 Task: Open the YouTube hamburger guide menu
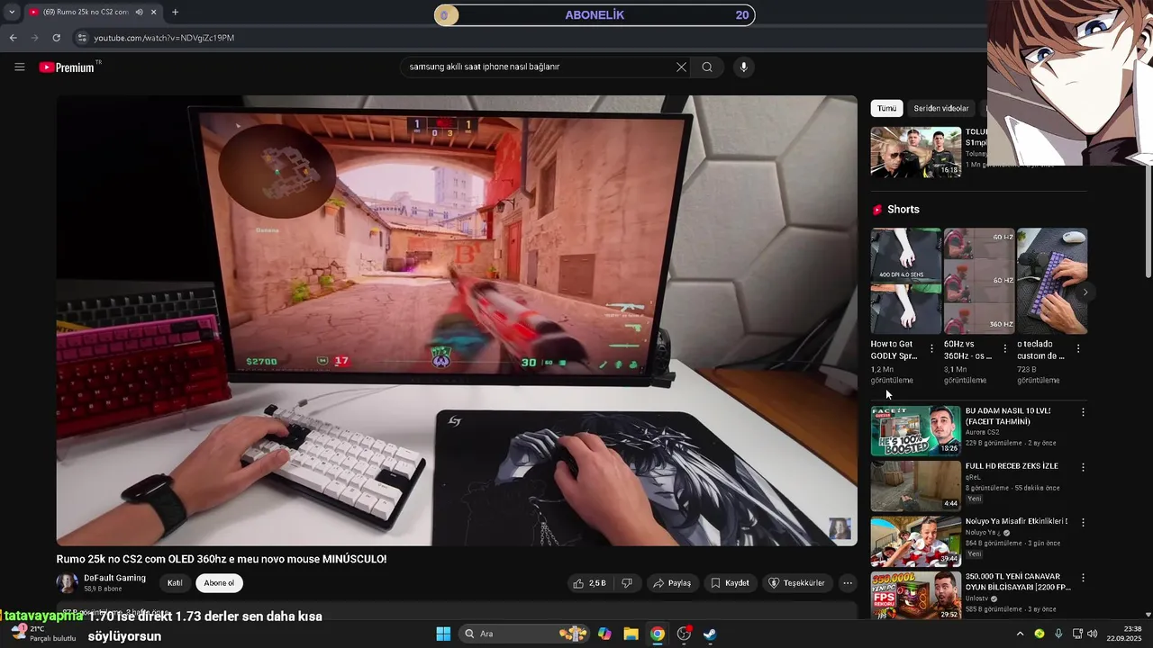click(19, 67)
